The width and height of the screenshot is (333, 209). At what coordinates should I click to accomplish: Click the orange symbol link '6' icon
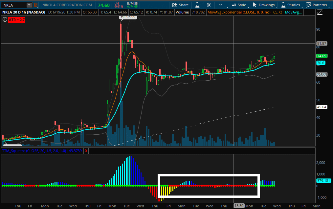[x=36, y=5]
